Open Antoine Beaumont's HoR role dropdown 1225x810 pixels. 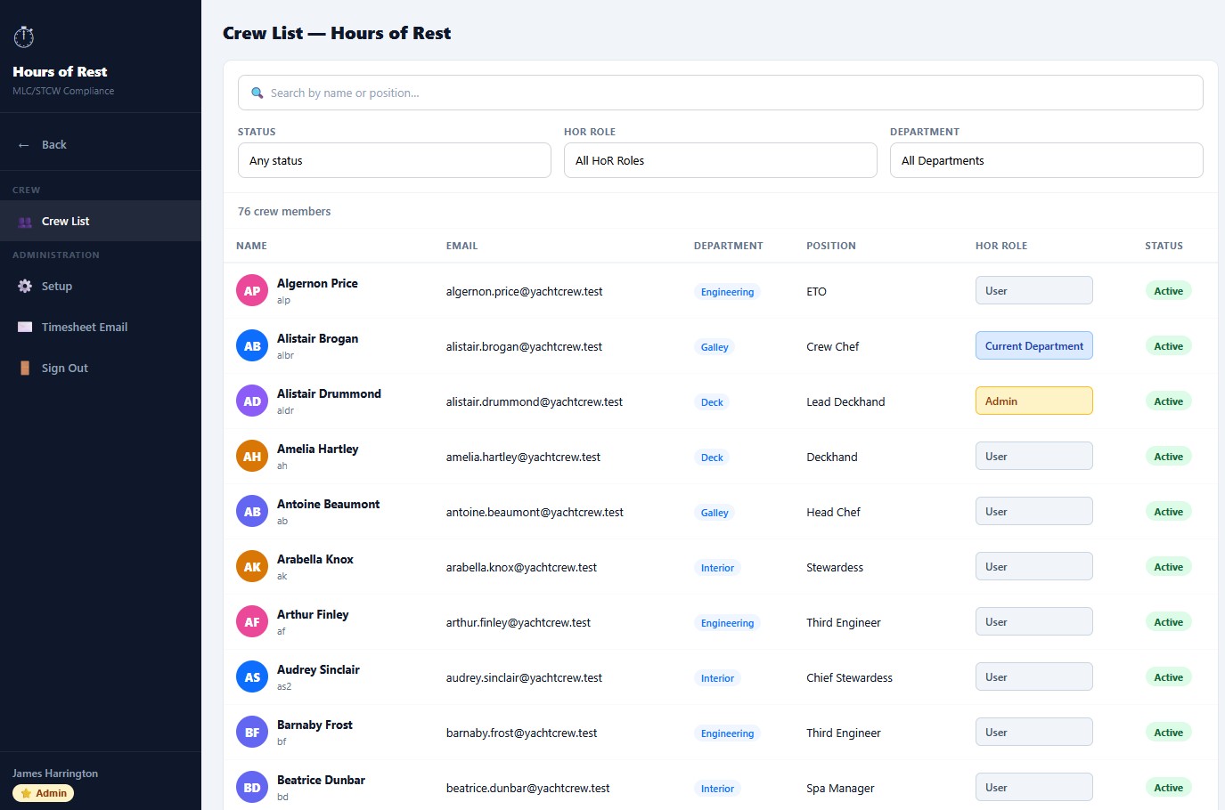1034,512
